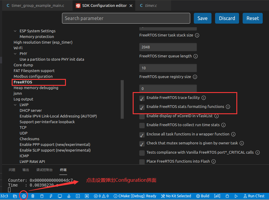The height and width of the screenshot is (200, 269).
Task: Select Modbus configuration in the tree
Action: pyautogui.click(x=33, y=76)
